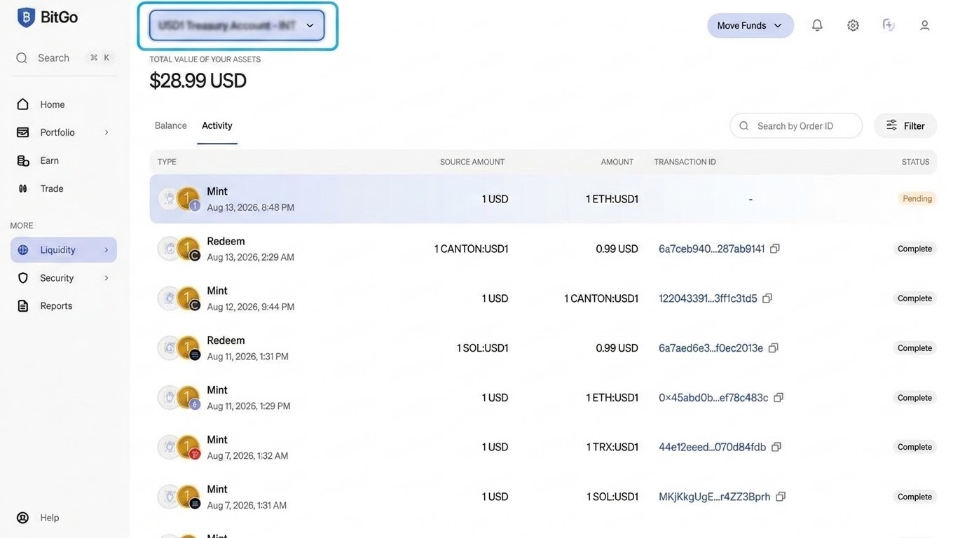Open the treasury account selector dropdown
The width and height of the screenshot is (953, 538).
(x=237, y=25)
